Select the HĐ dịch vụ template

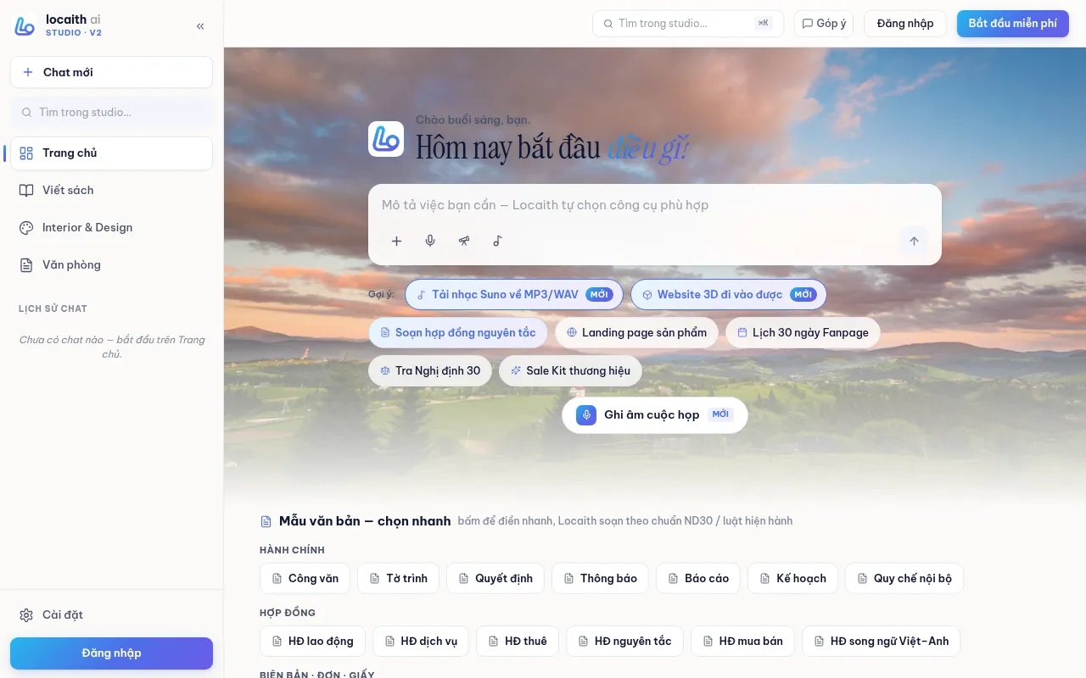click(421, 641)
